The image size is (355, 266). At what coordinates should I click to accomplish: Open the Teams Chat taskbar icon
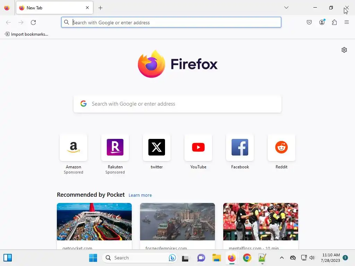pyautogui.click(x=201, y=258)
